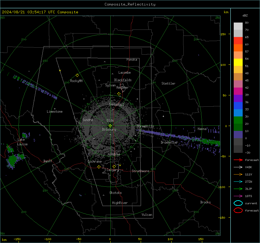Click the Drumheller city label
This screenshot has width=260, height=243.
169,142
